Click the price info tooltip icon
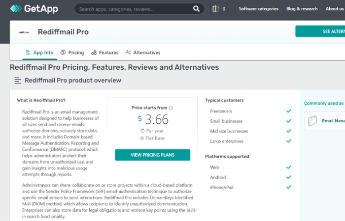Image resolution: width=345 pixels, height=221 pixels. click(x=171, y=108)
